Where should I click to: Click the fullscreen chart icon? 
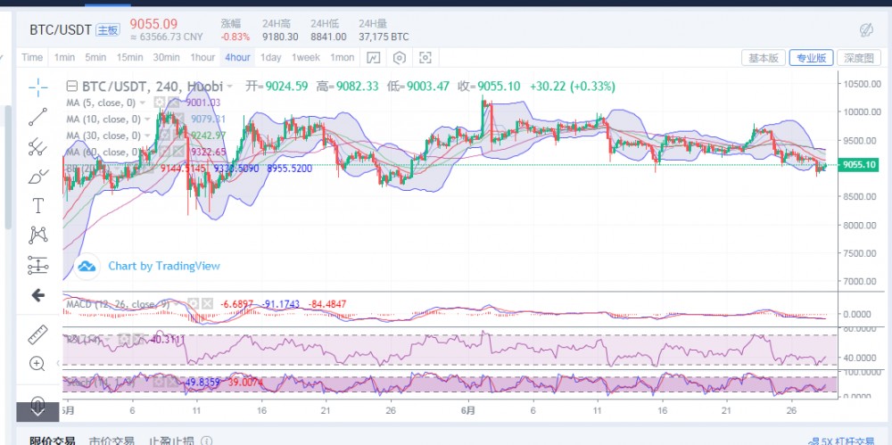pyautogui.click(x=425, y=58)
